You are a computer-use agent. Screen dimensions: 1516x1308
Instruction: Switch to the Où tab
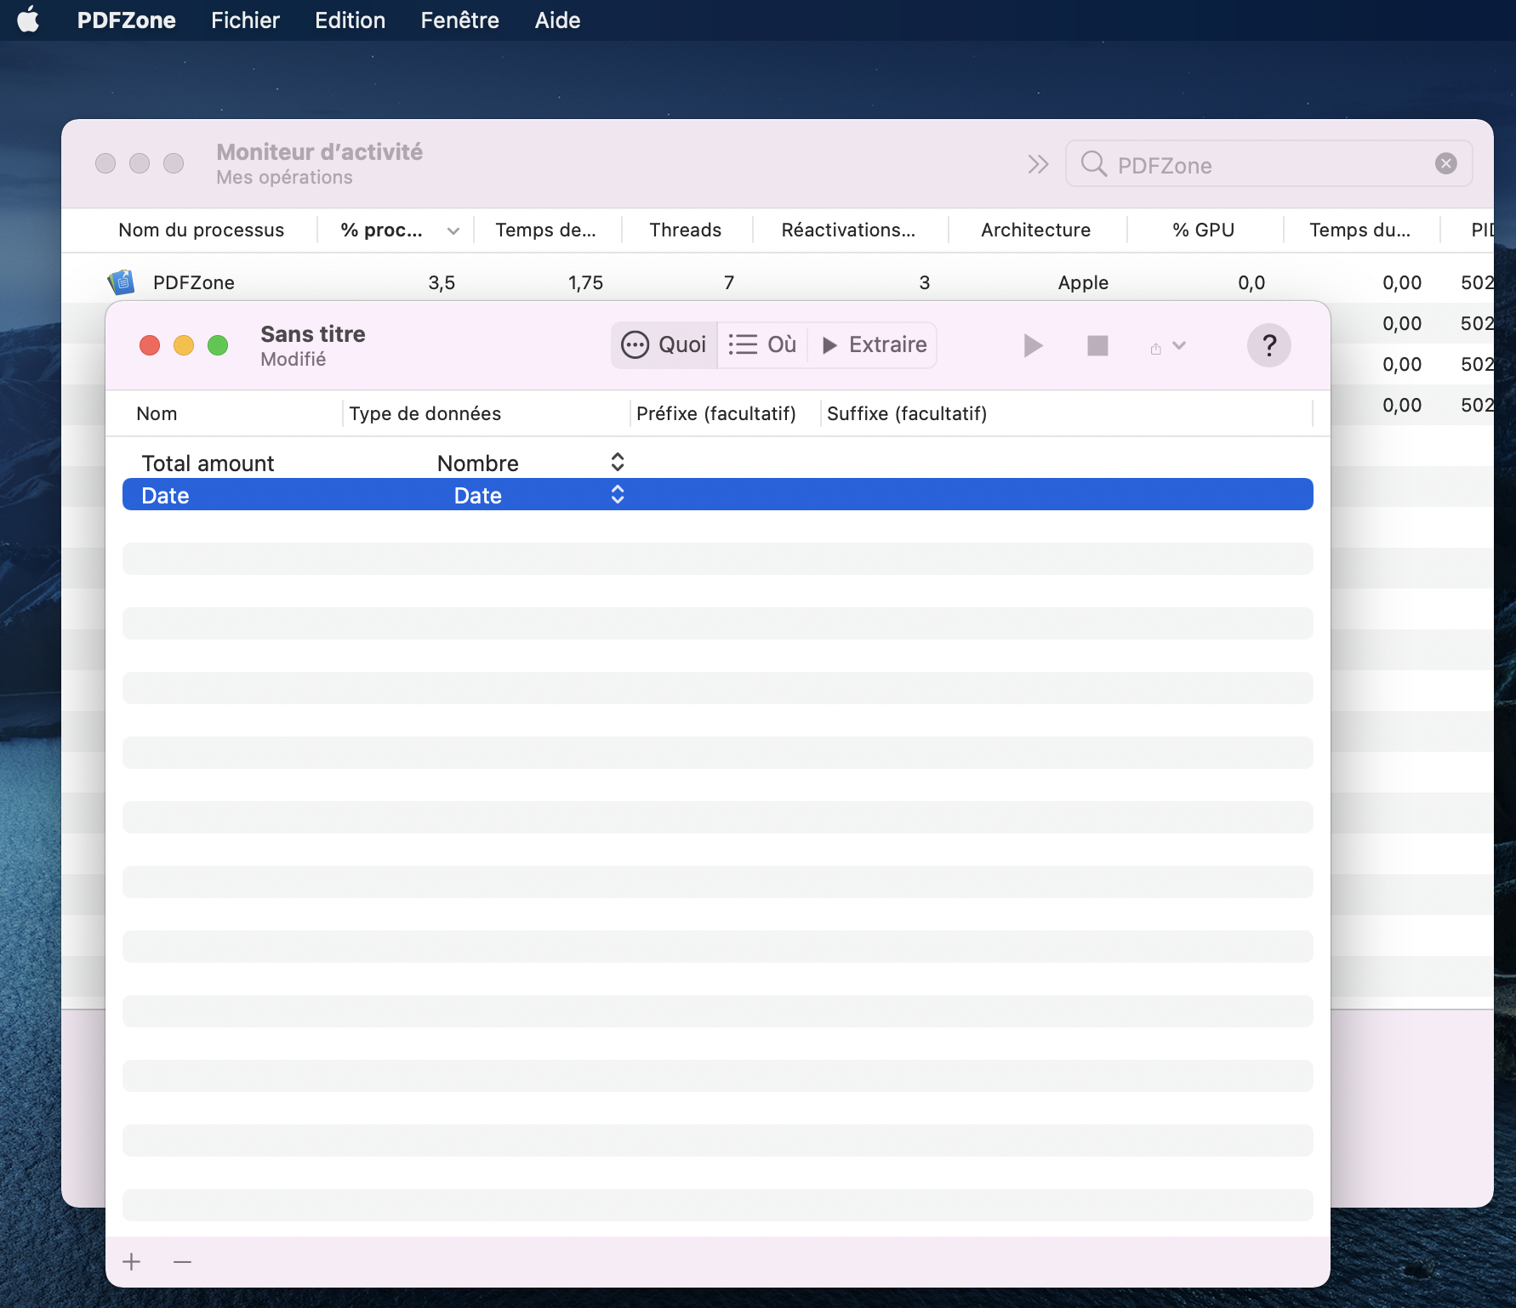tap(762, 344)
